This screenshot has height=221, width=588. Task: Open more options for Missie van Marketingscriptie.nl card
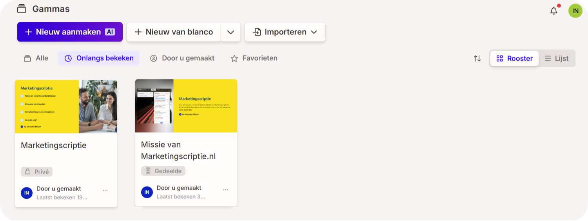225,190
